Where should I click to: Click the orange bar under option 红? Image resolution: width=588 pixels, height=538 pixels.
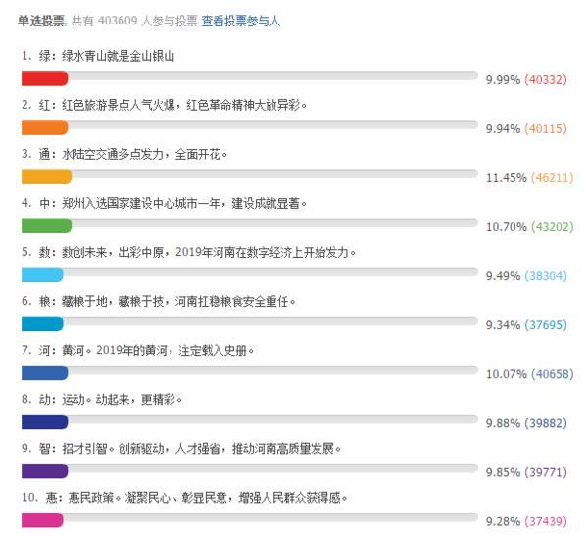tap(45, 127)
